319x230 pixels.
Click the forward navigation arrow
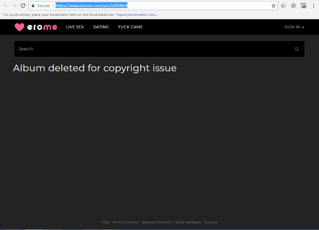(x=14, y=6)
